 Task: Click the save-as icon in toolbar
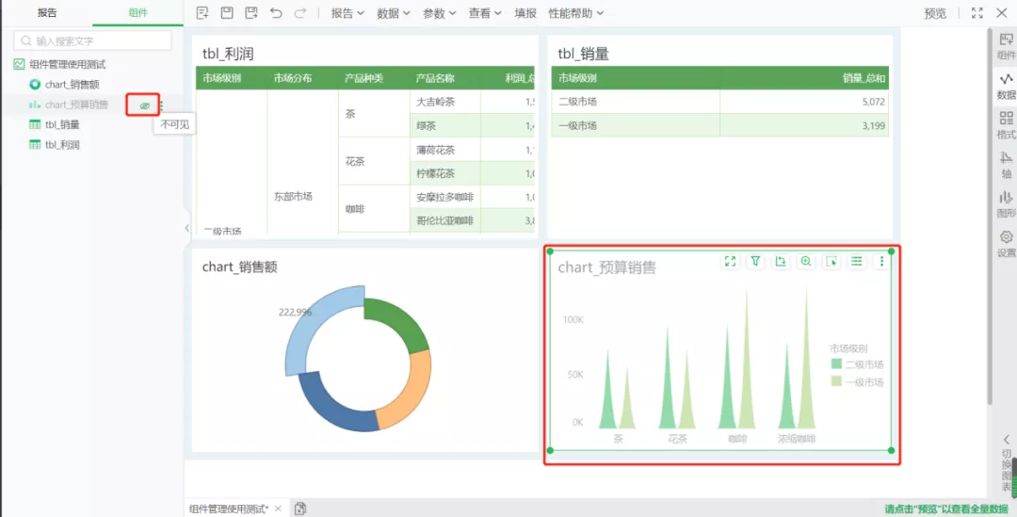[x=251, y=13]
